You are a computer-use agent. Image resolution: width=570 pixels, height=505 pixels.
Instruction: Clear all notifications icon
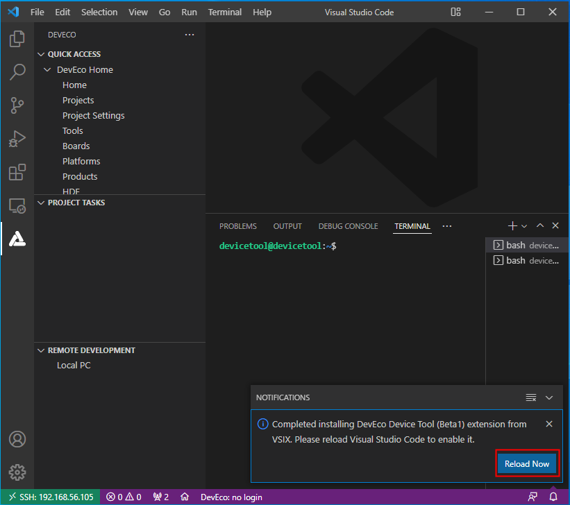pyautogui.click(x=531, y=397)
